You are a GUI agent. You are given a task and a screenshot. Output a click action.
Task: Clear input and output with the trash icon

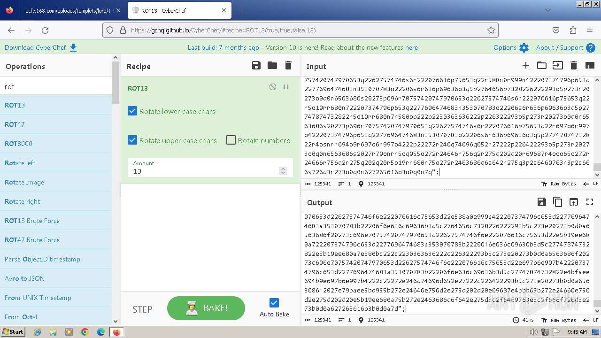573,66
